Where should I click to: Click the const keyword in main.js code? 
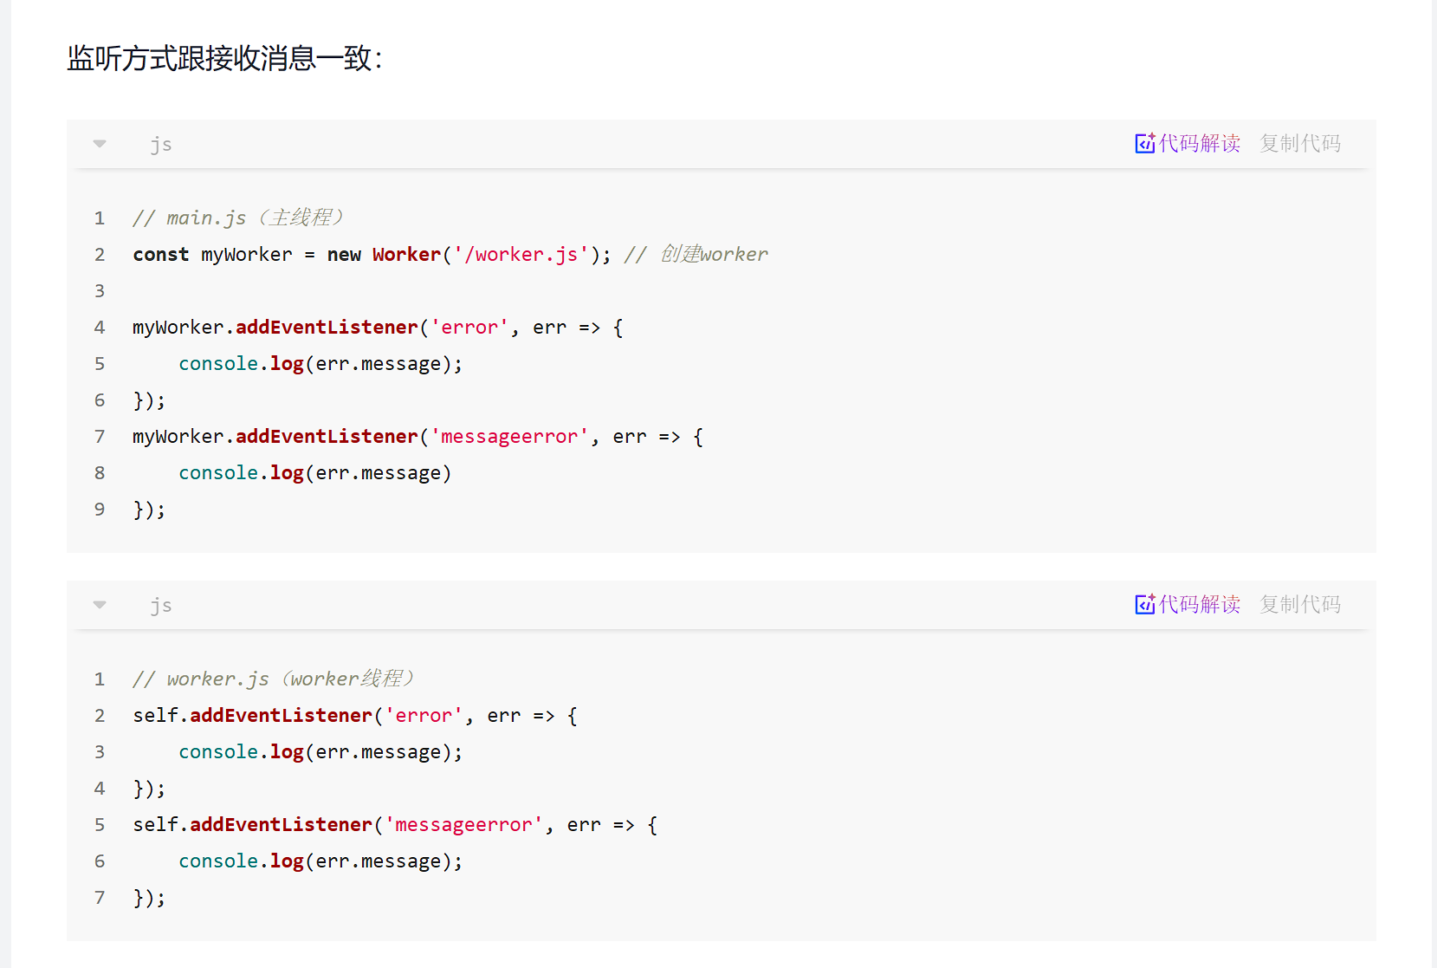160,255
